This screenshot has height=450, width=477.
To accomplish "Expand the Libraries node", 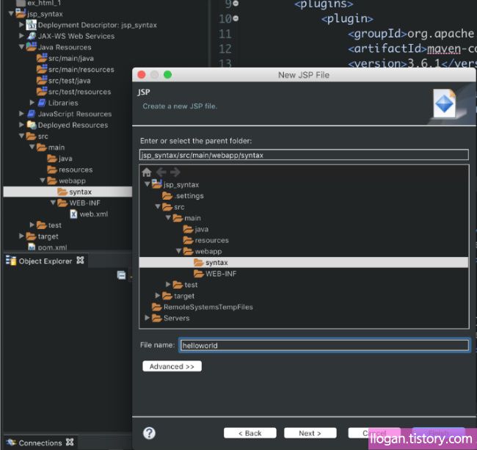I will coord(32,103).
